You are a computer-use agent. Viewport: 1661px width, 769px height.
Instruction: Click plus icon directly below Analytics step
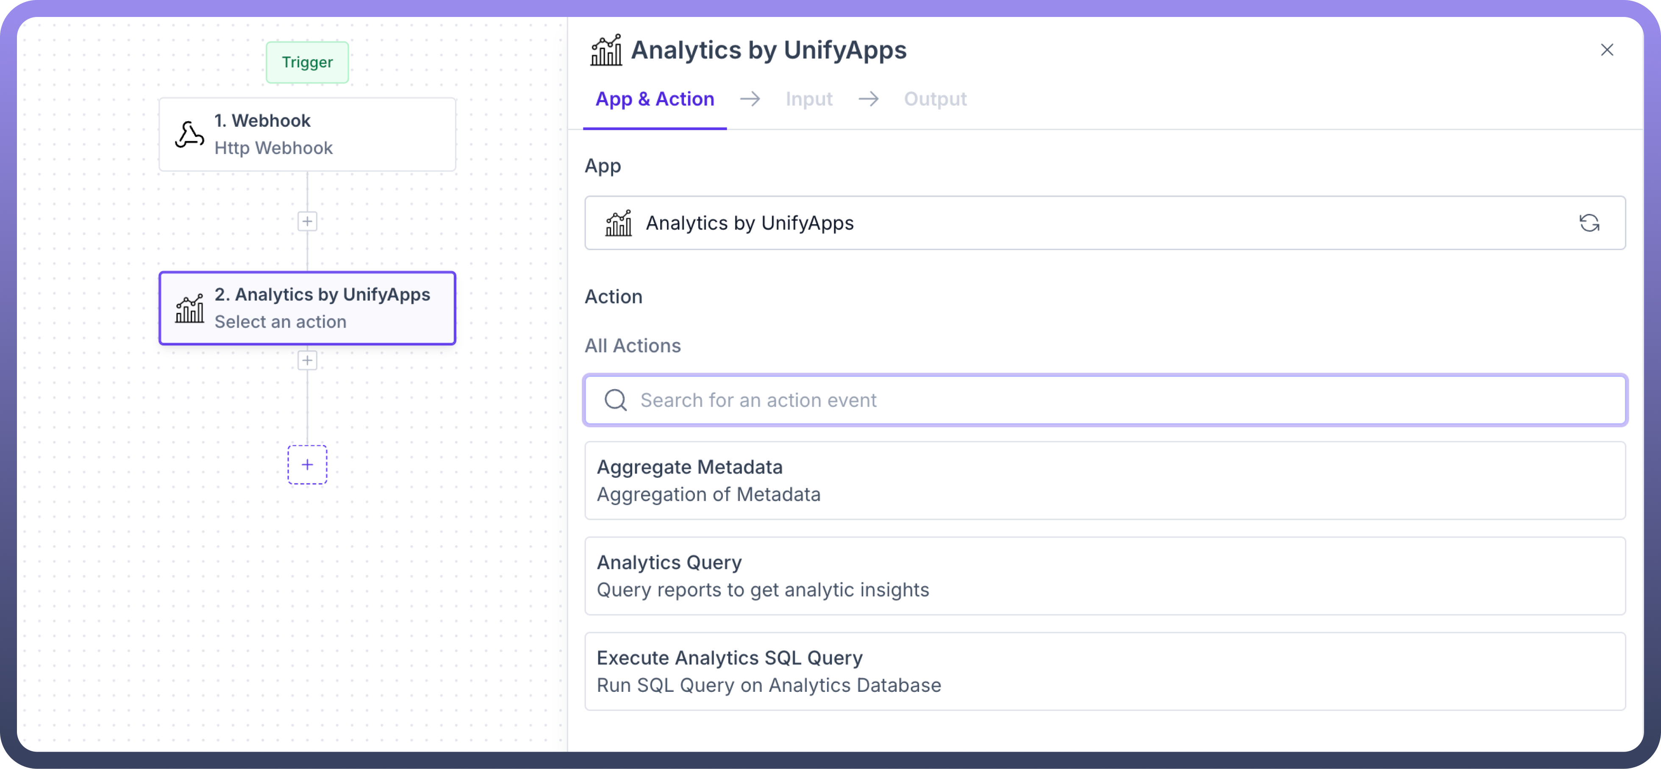point(308,361)
